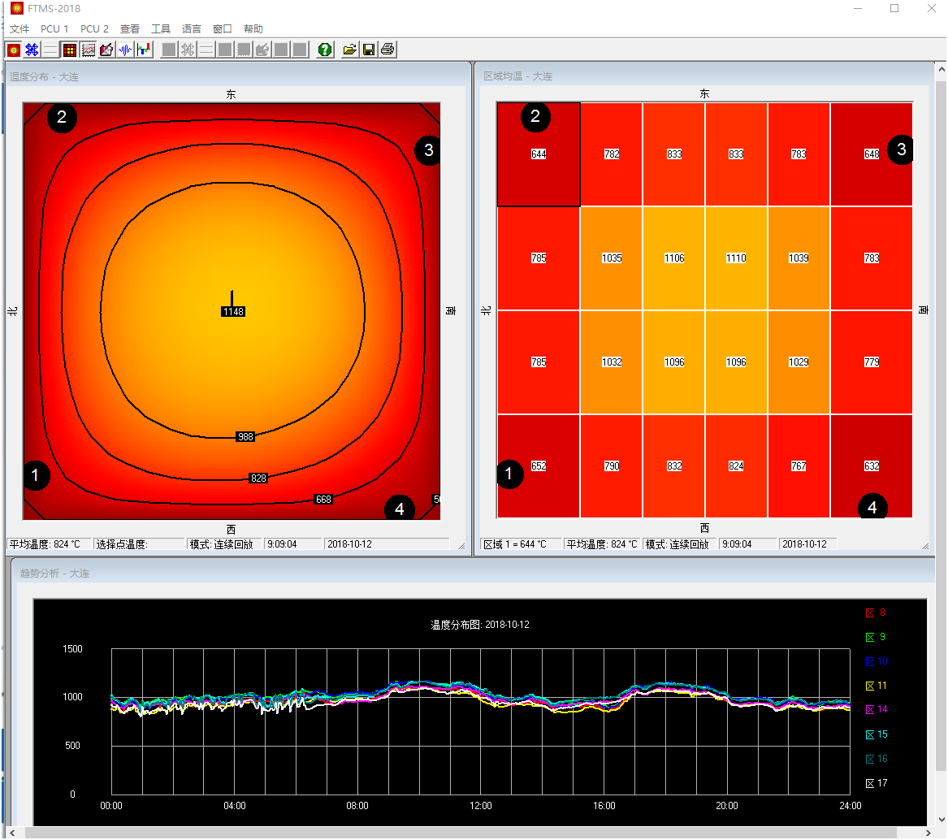Click the colored bar-chart toolbar icon
Viewport: 948px width, 840px height.
click(144, 50)
